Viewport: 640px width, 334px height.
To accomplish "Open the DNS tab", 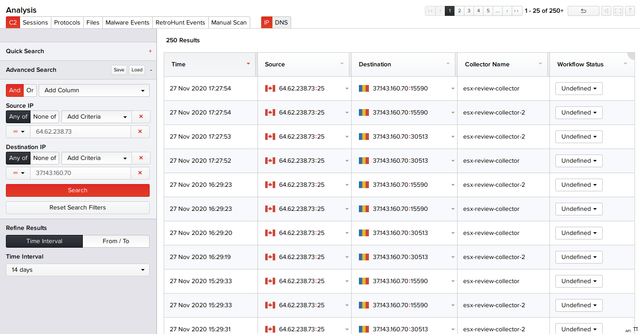I will pos(281,23).
